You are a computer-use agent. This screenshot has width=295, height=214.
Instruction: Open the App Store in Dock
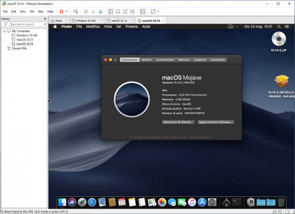[x=202, y=202]
